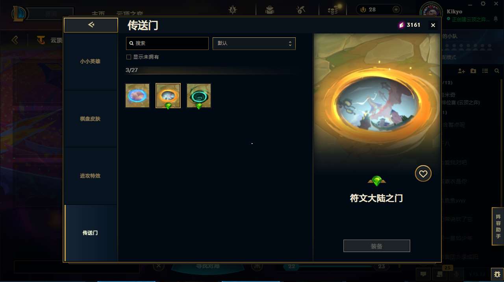Open the chat bubble icon
This screenshot has height=282, width=504.
423,274
